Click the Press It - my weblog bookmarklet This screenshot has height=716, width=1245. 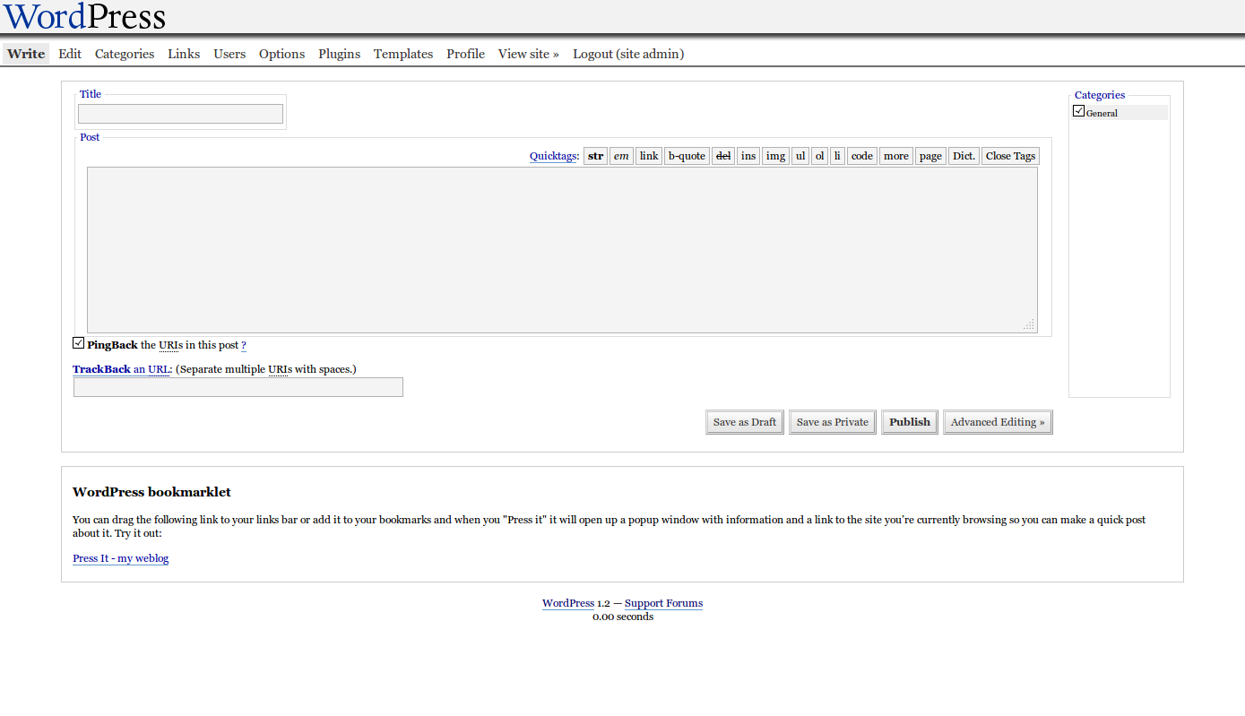click(121, 558)
